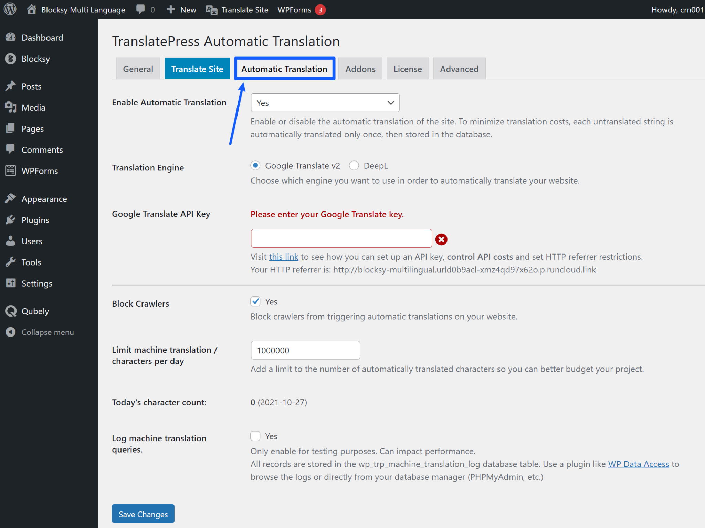Switch to the Addons tab
Screen dimensions: 705x528
coord(360,69)
